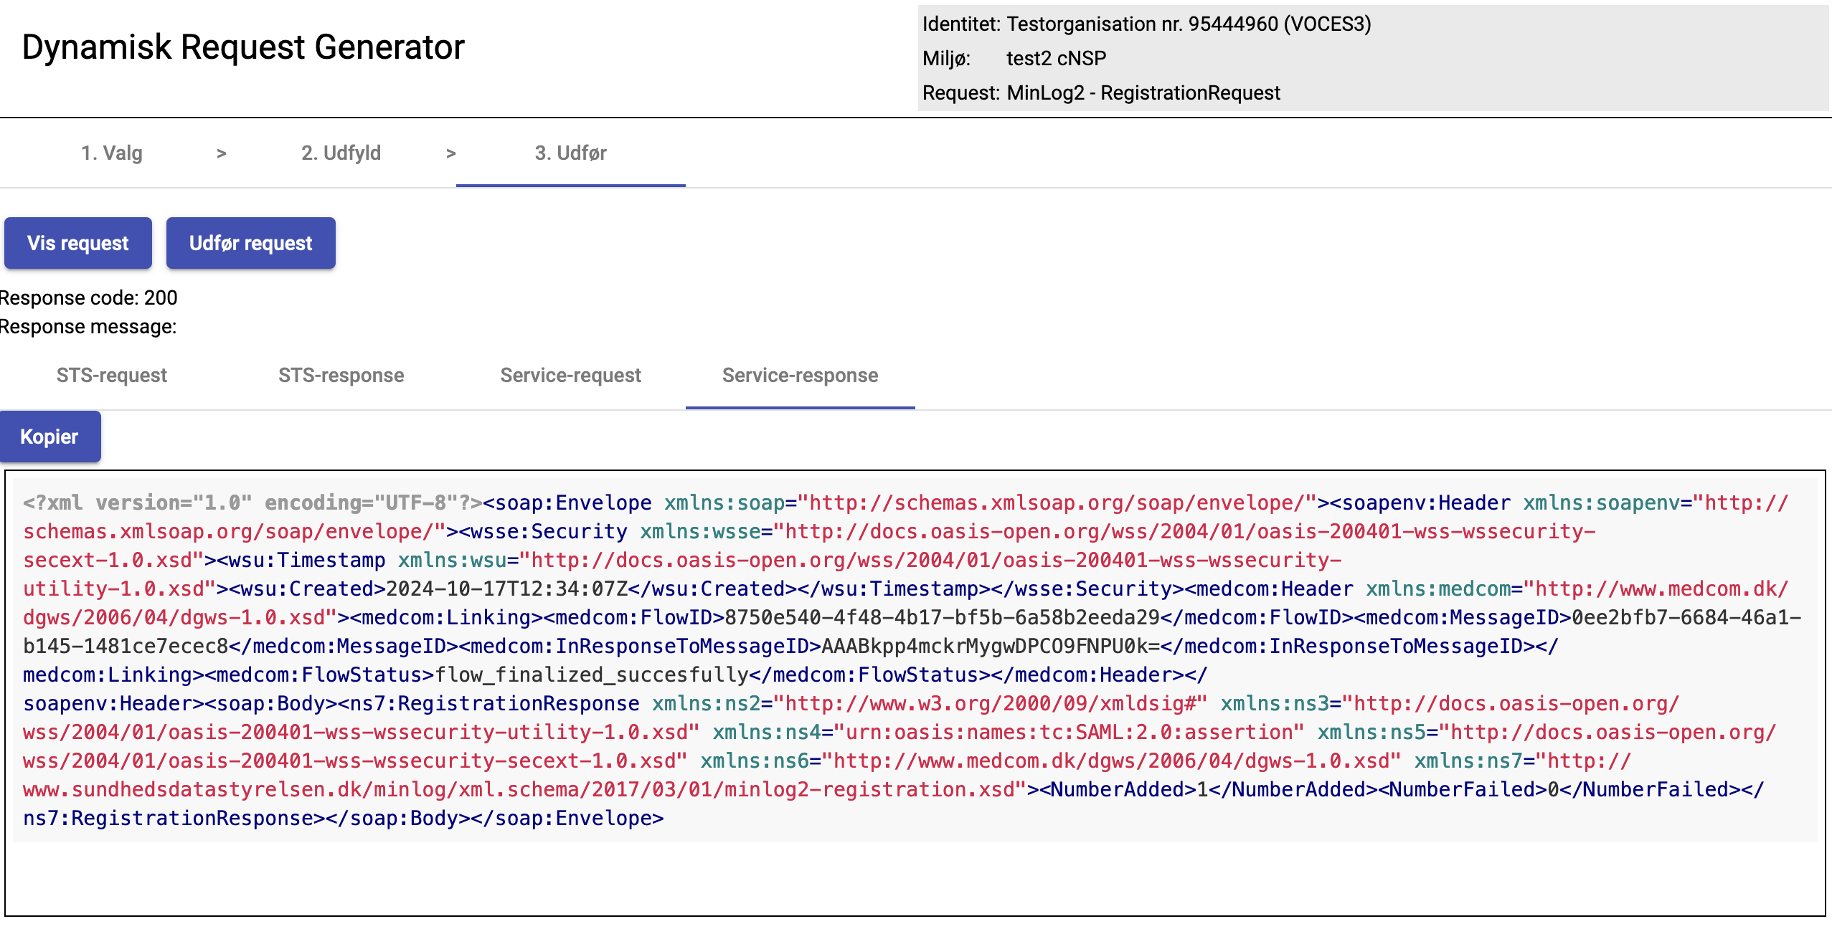View the Service-request tab
Screen dimensions: 1832x929
[570, 376]
